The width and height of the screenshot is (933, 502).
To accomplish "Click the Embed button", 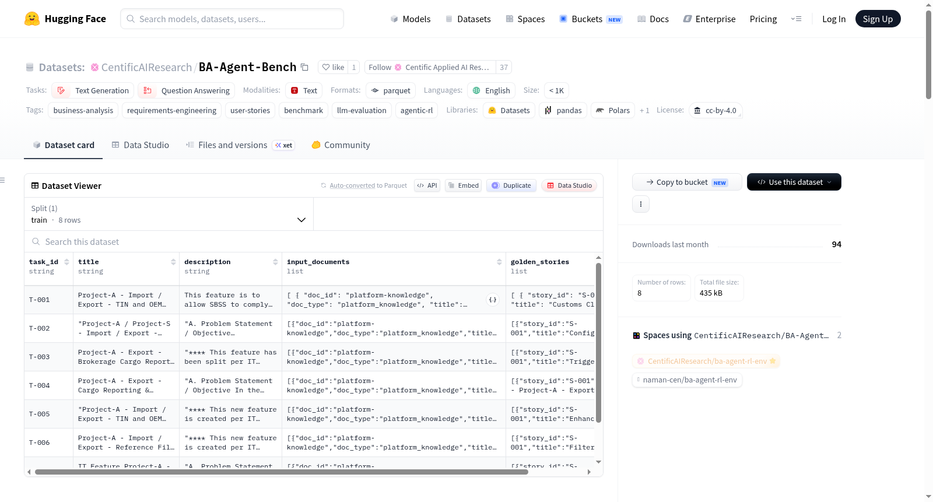I will [x=463, y=185].
